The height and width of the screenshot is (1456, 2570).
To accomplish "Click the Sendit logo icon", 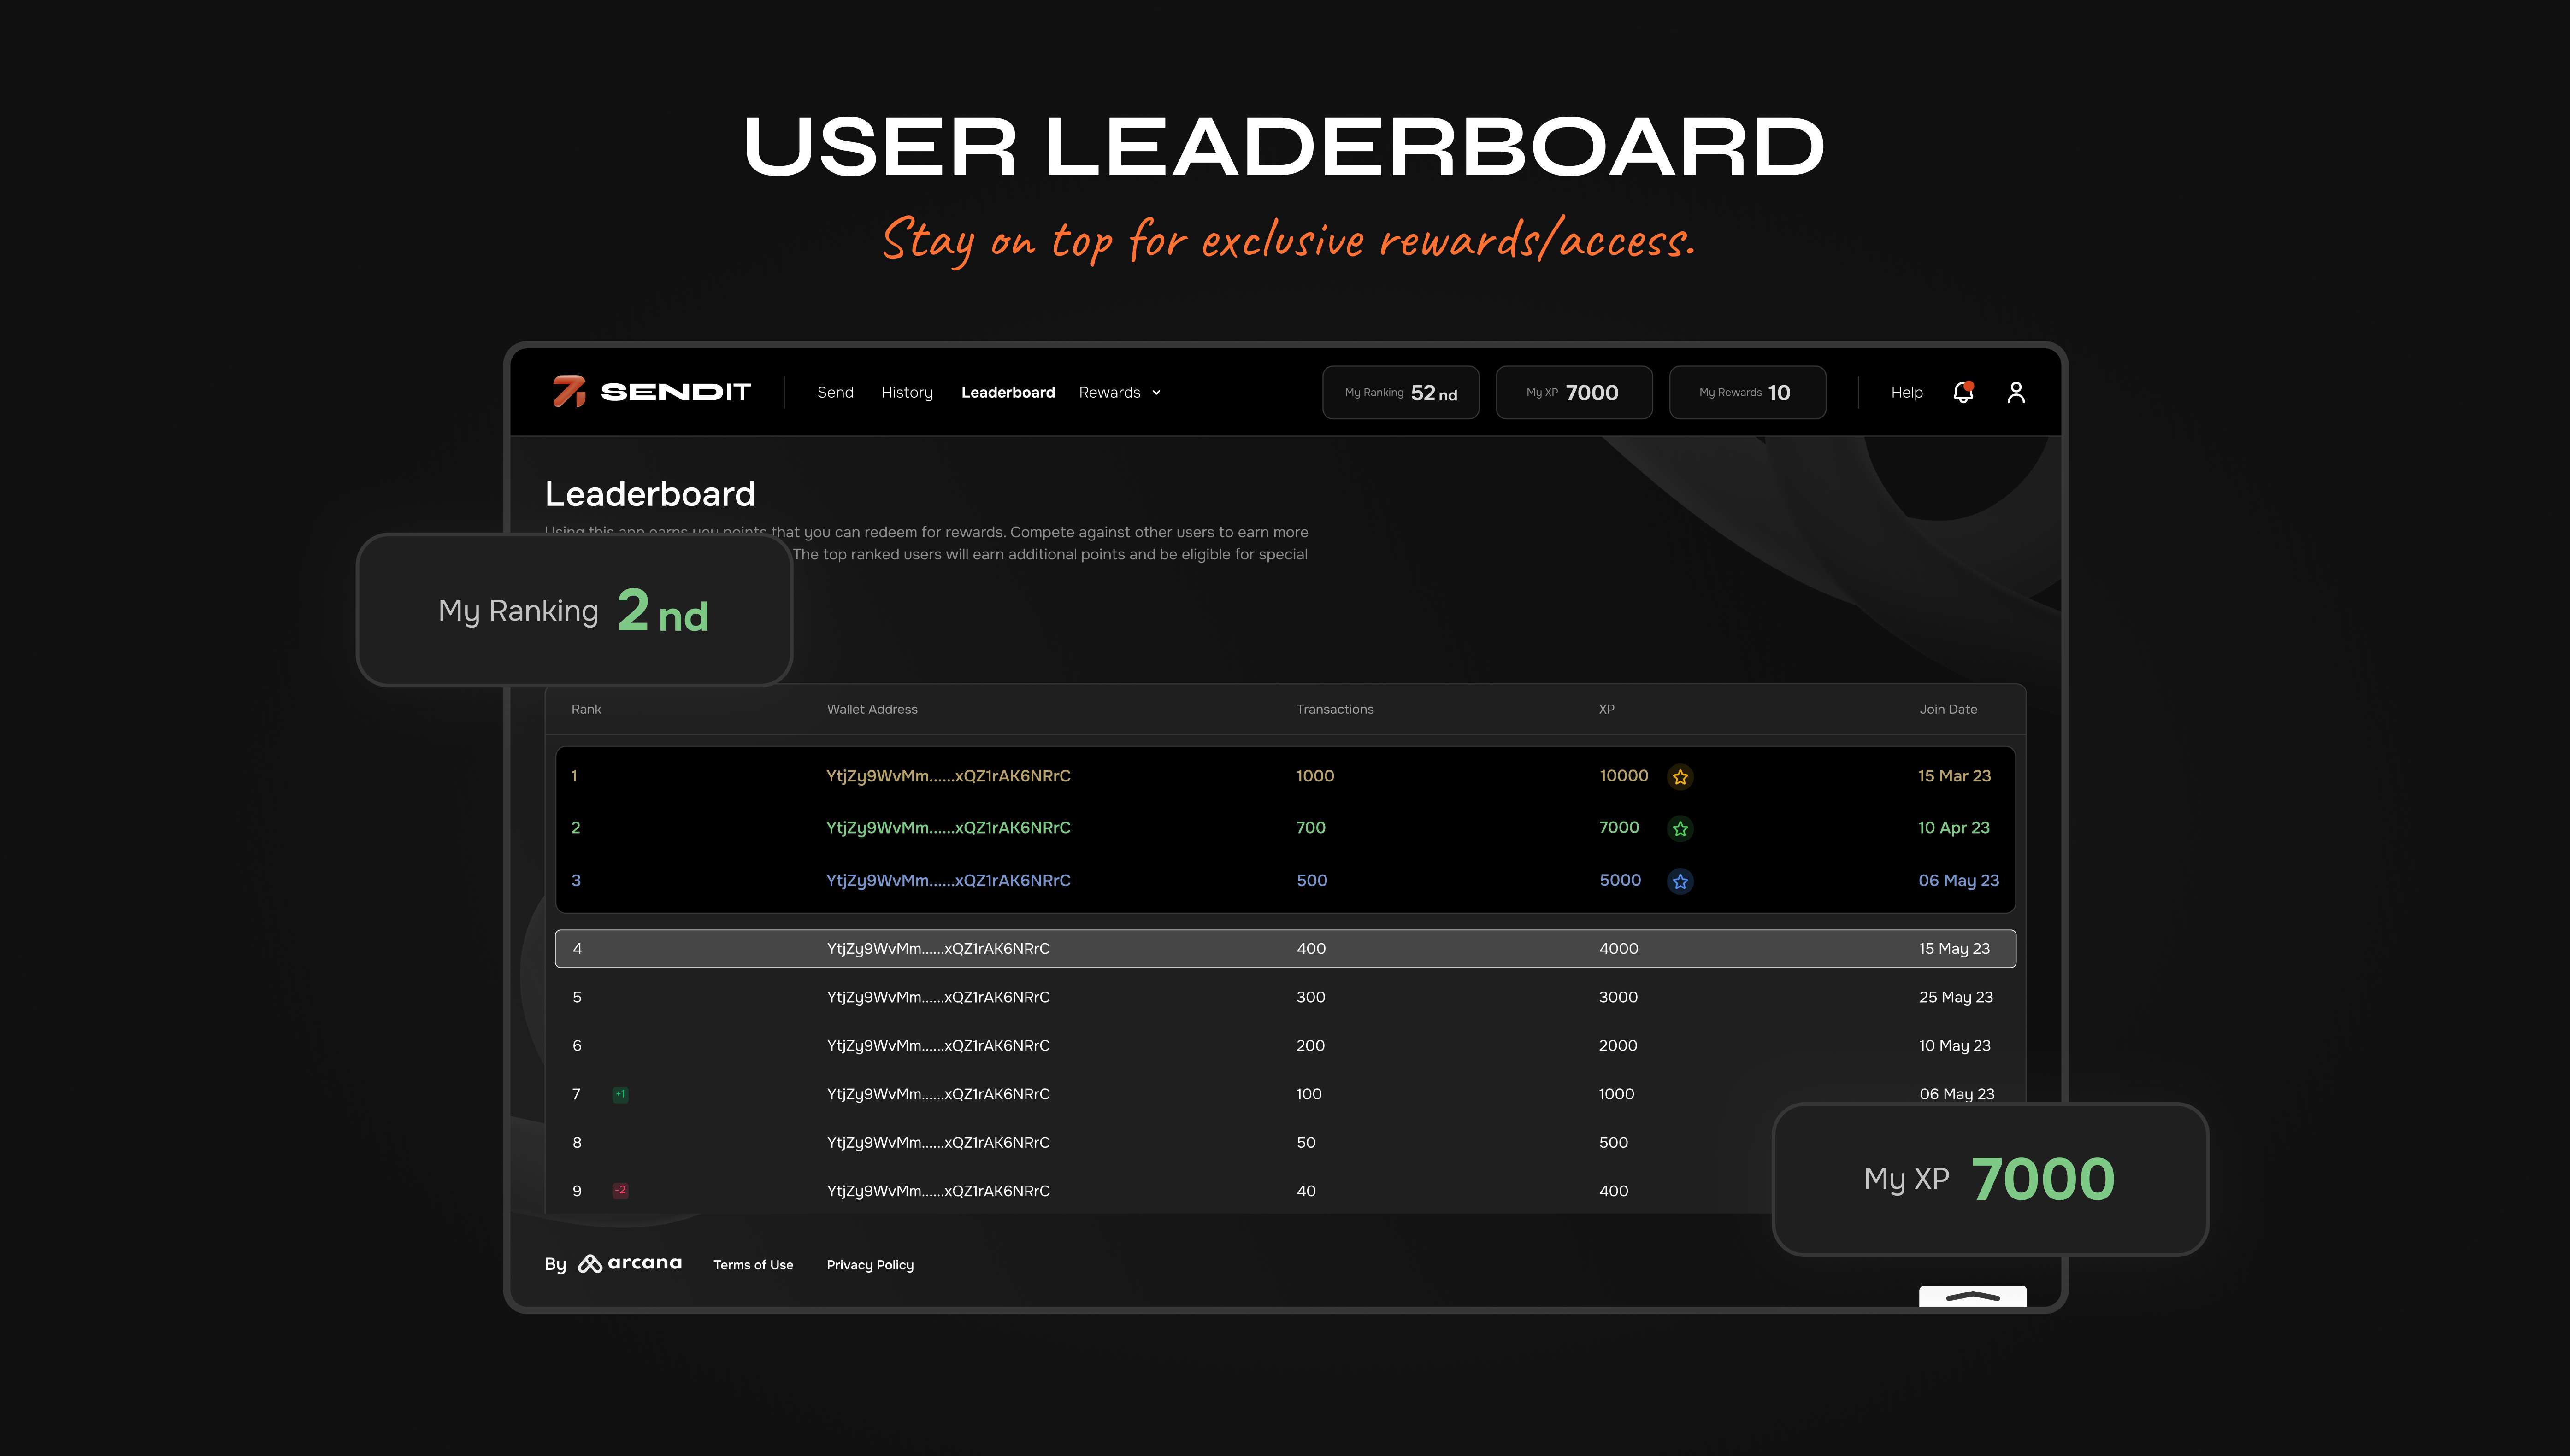I will [569, 392].
